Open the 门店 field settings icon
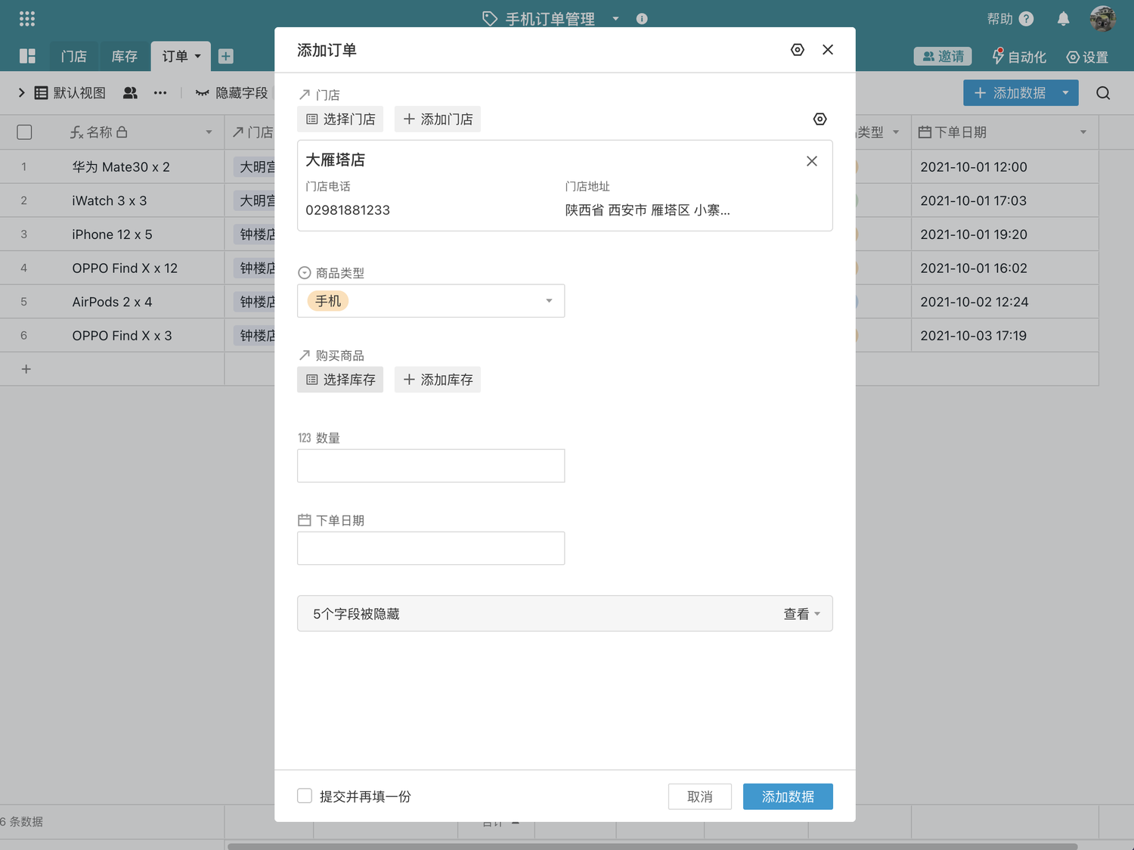Screen dimensions: 1134x850 (x=820, y=119)
